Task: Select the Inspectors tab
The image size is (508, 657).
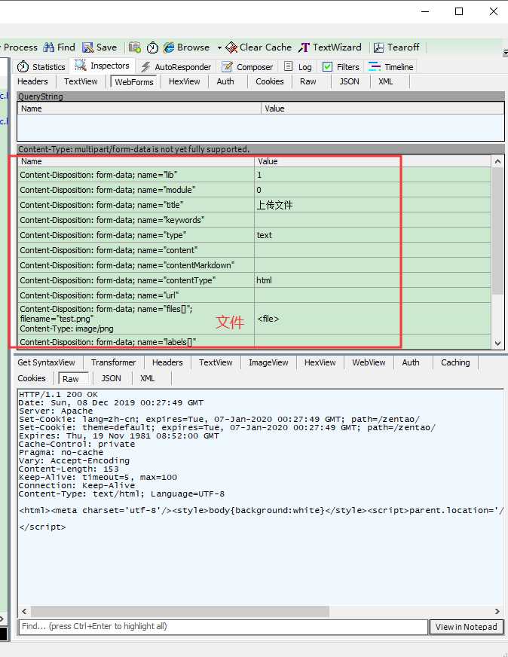Action: [103, 66]
